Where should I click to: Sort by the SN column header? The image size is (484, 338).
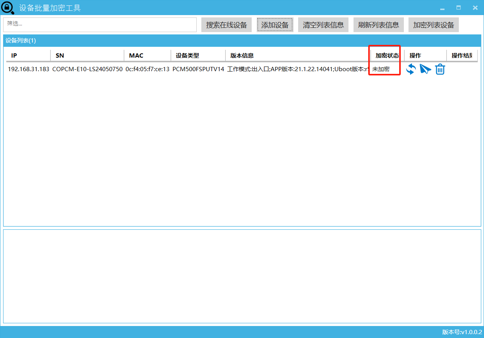[88, 56]
